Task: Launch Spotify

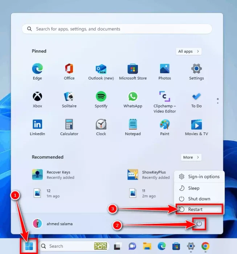Action: (x=101, y=99)
